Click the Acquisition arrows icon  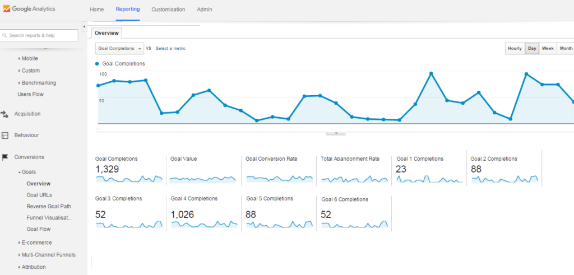(4, 114)
